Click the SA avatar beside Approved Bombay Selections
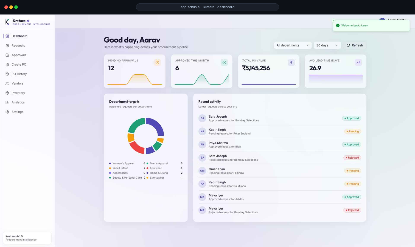The height and width of the screenshot is (247, 415). point(202,118)
